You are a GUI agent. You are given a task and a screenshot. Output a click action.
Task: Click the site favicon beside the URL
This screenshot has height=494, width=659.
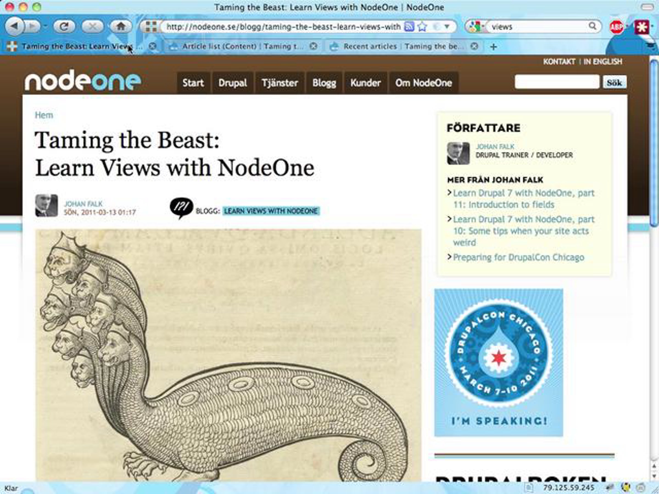point(151,27)
